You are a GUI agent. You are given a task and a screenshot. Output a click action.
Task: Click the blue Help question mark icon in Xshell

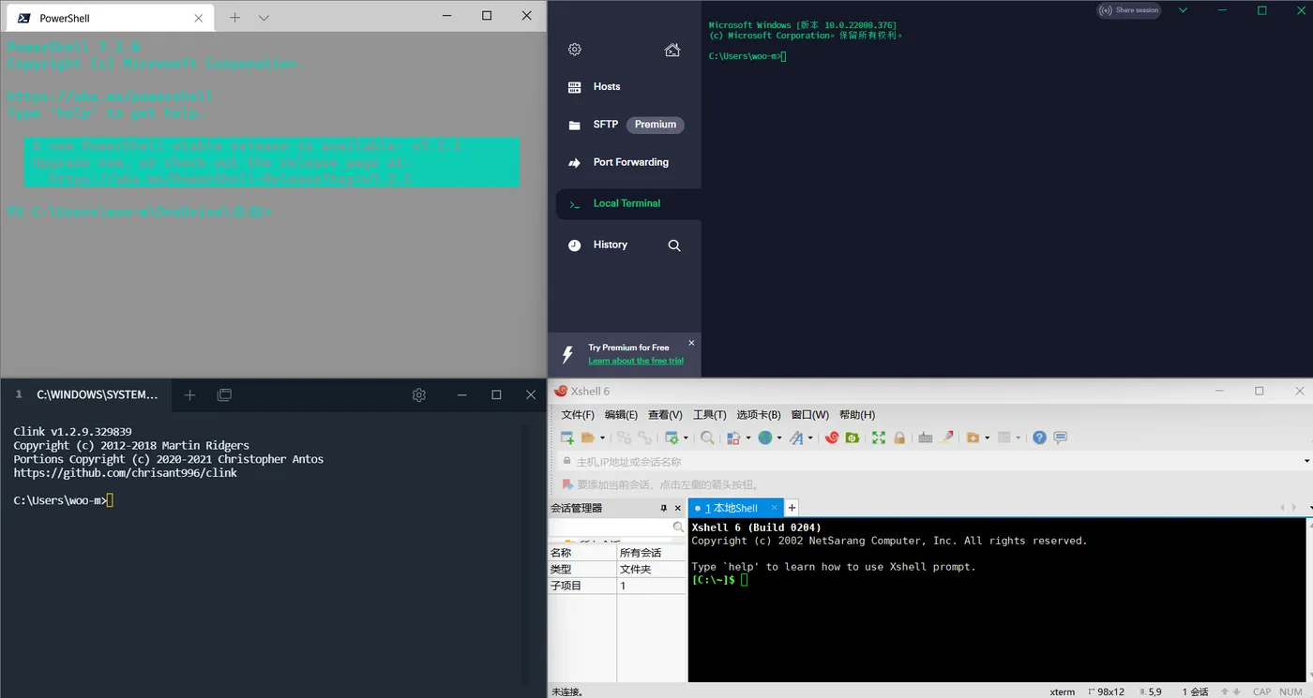click(x=1039, y=438)
